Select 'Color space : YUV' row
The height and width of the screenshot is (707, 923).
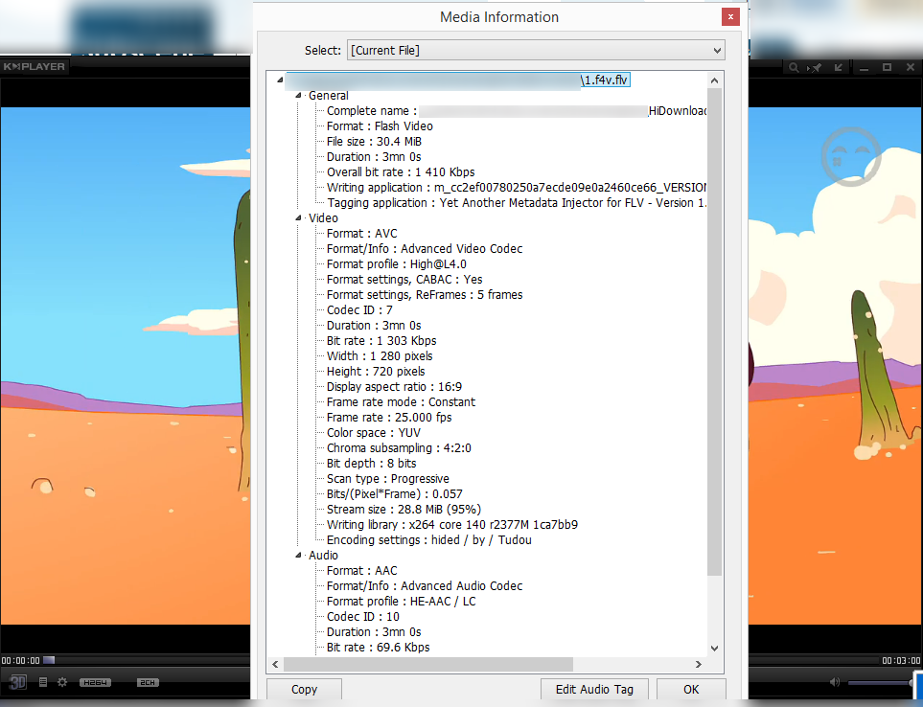pyautogui.click(x=374, y=432)
